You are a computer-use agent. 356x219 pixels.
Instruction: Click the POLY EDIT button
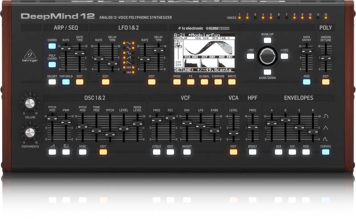[x=326, y=82]
